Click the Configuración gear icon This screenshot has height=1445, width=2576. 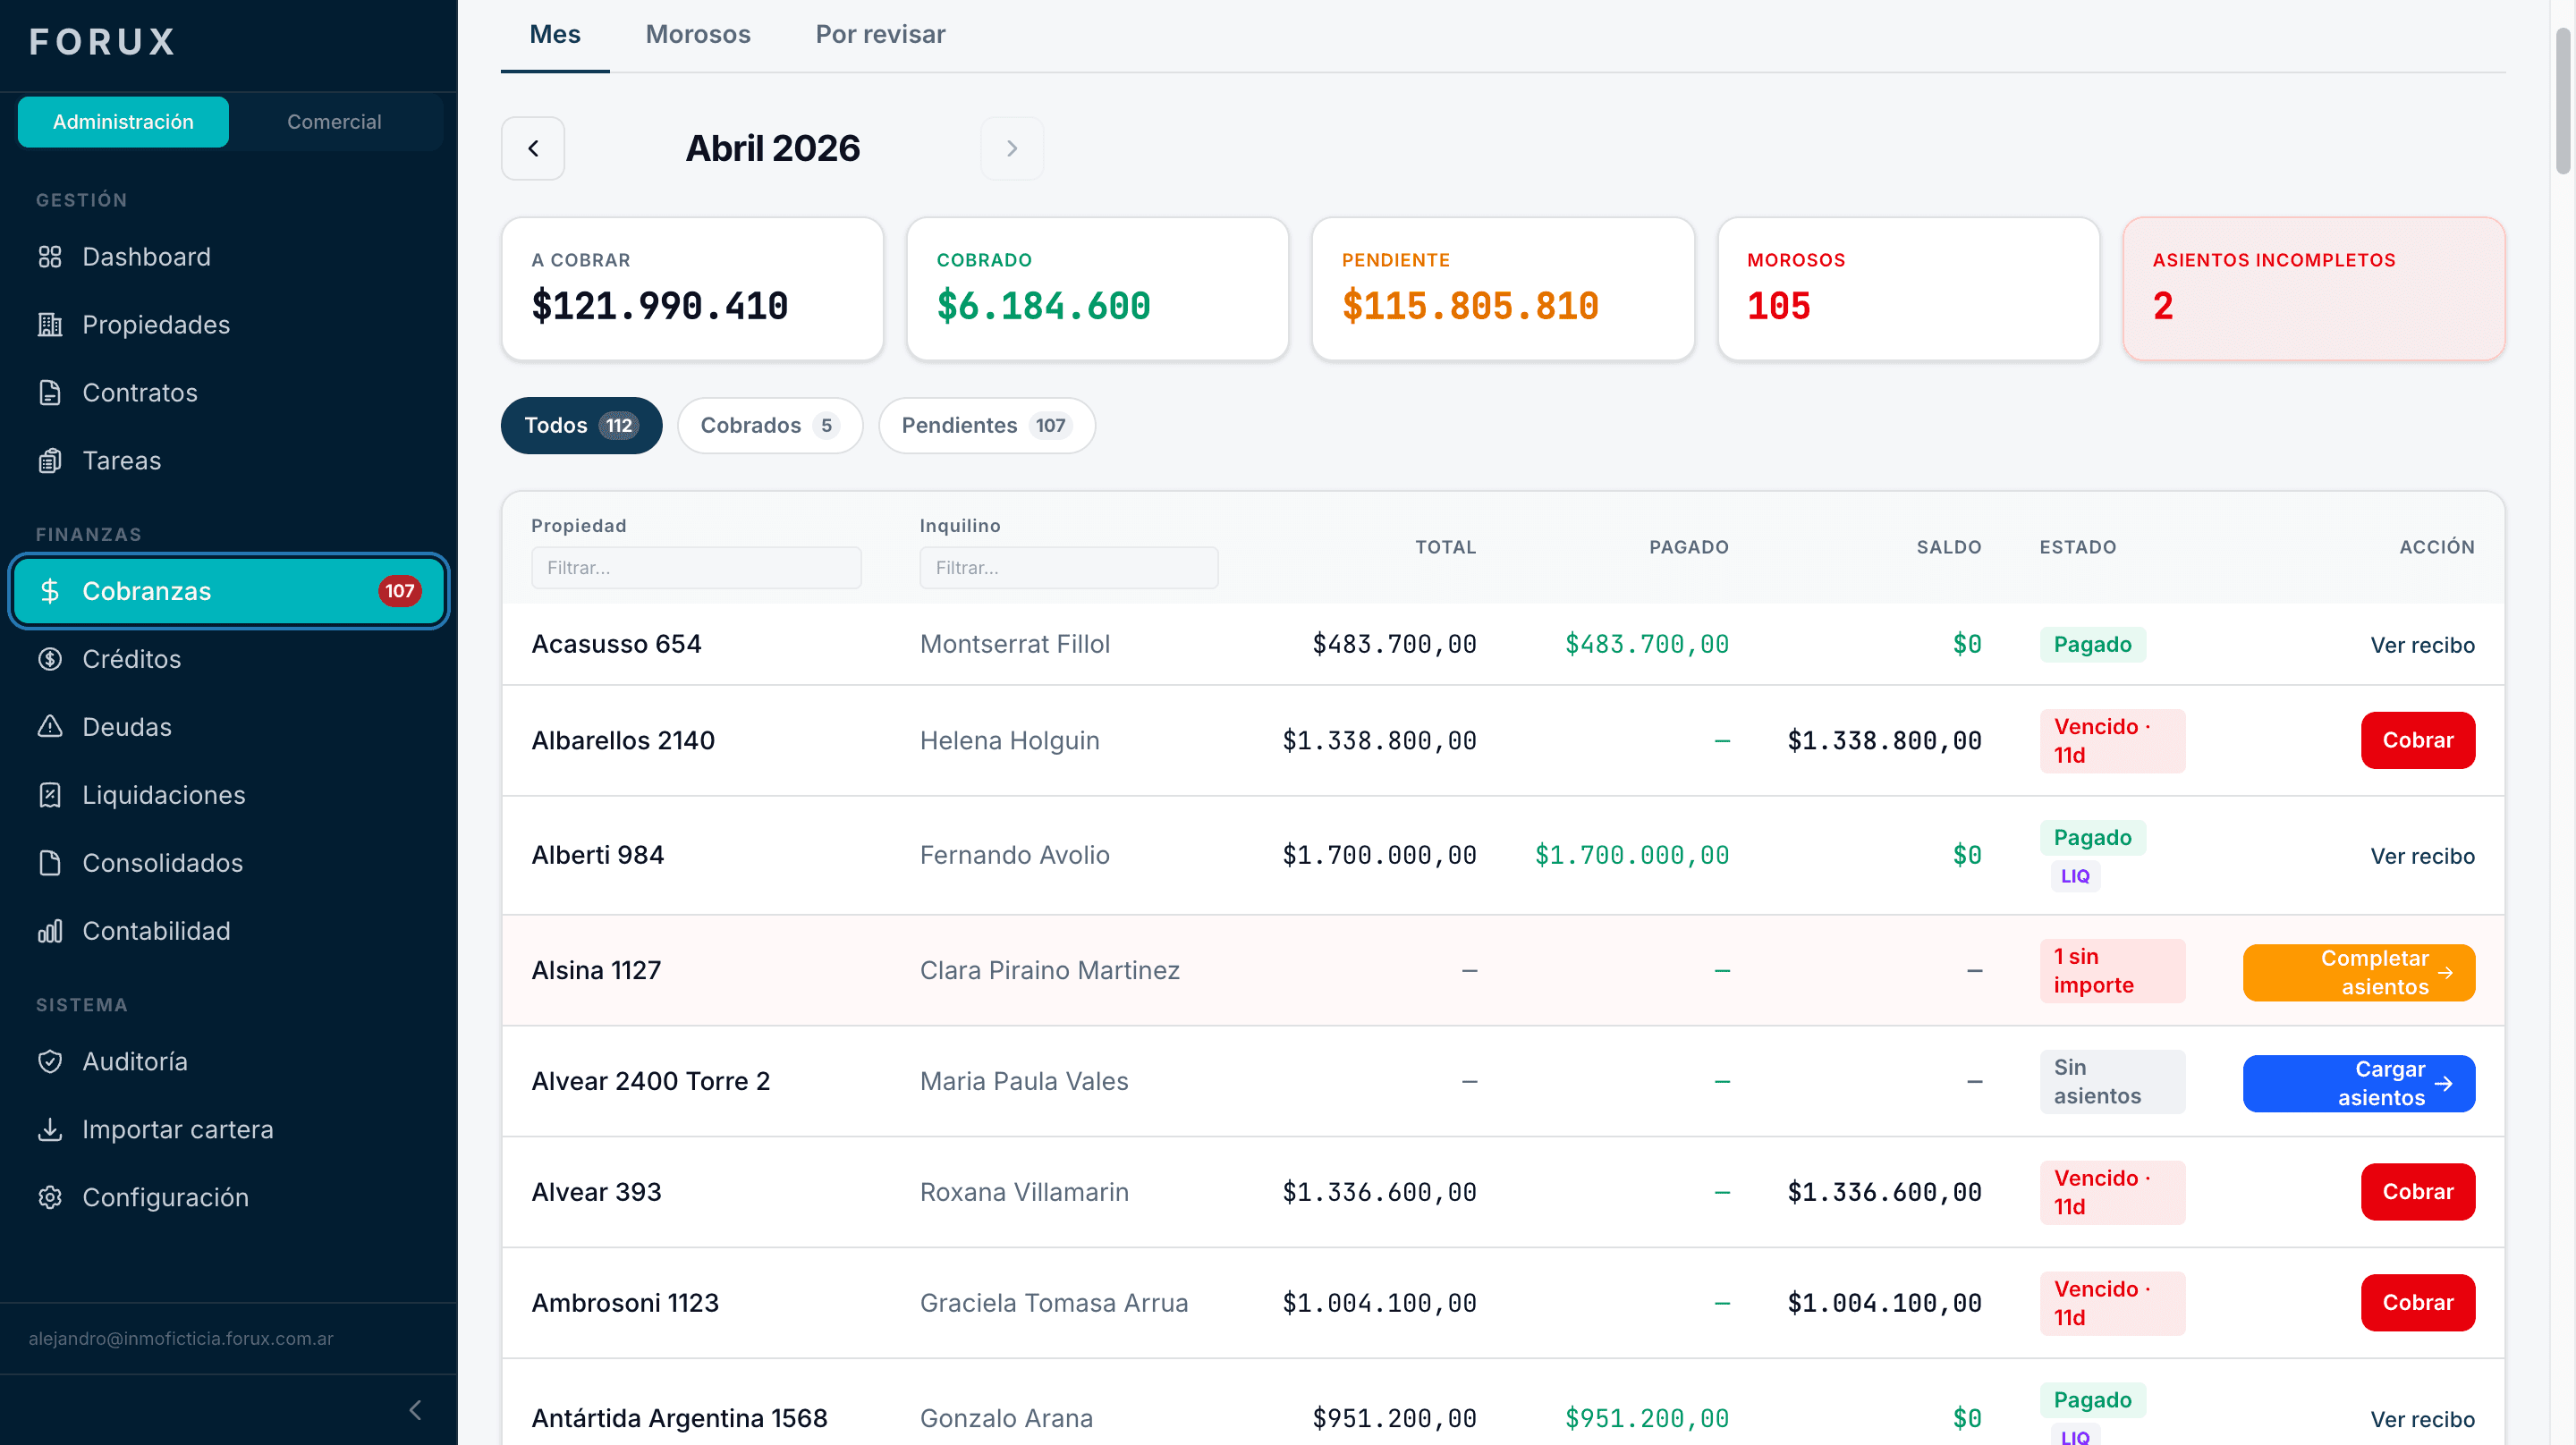coord(50,1197)
